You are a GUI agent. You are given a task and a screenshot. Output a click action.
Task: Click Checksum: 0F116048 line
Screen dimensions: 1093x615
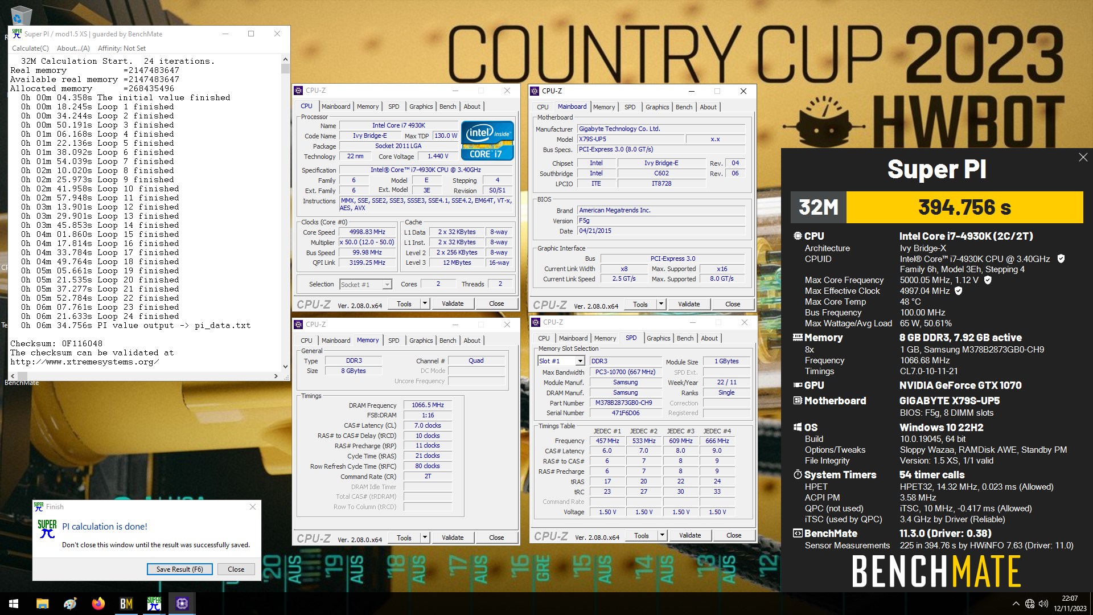click(x=56, y=343)
